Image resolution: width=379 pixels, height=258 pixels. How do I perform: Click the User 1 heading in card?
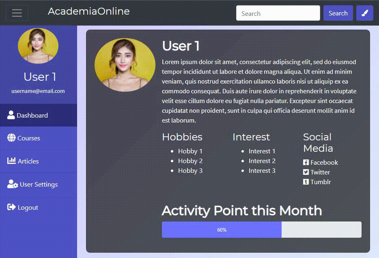tap(181, 46)
